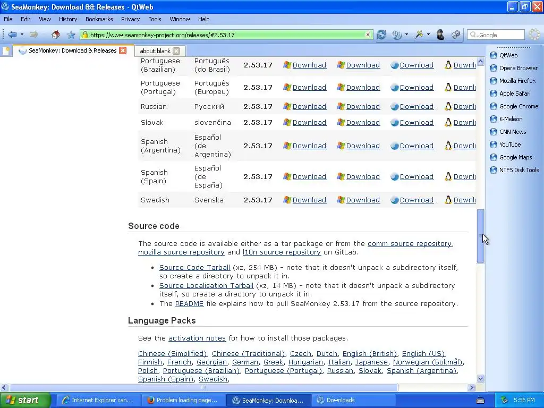Open the NTFS Disk Tools sidebar bookmark
This screenshot has height=408, width=544.
click(514, 170)
